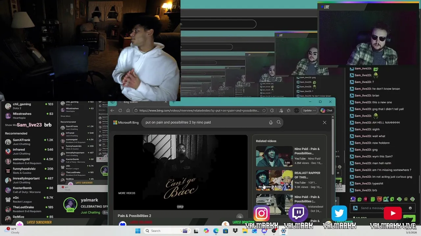Click MORE VIDEOS on the player
The image size is (421, 236).
127,193
